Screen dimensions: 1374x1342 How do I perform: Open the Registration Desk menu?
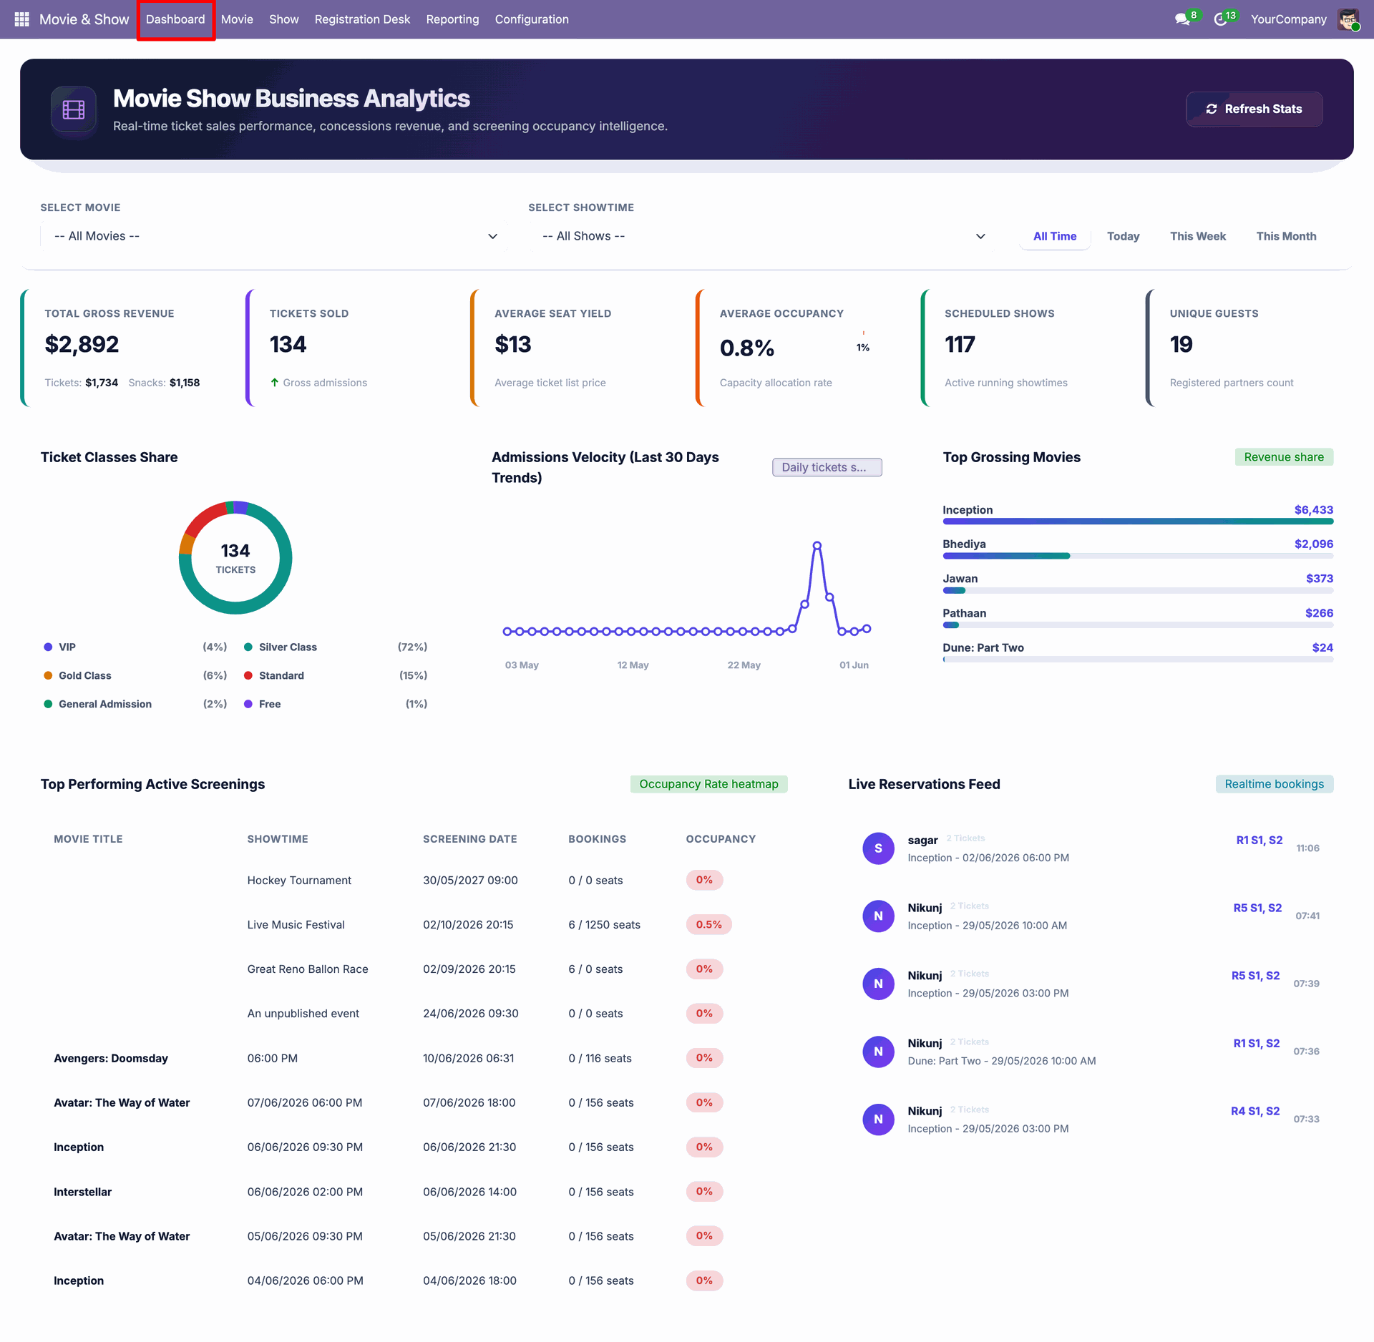pyautogui.click(x=362, y=19)
